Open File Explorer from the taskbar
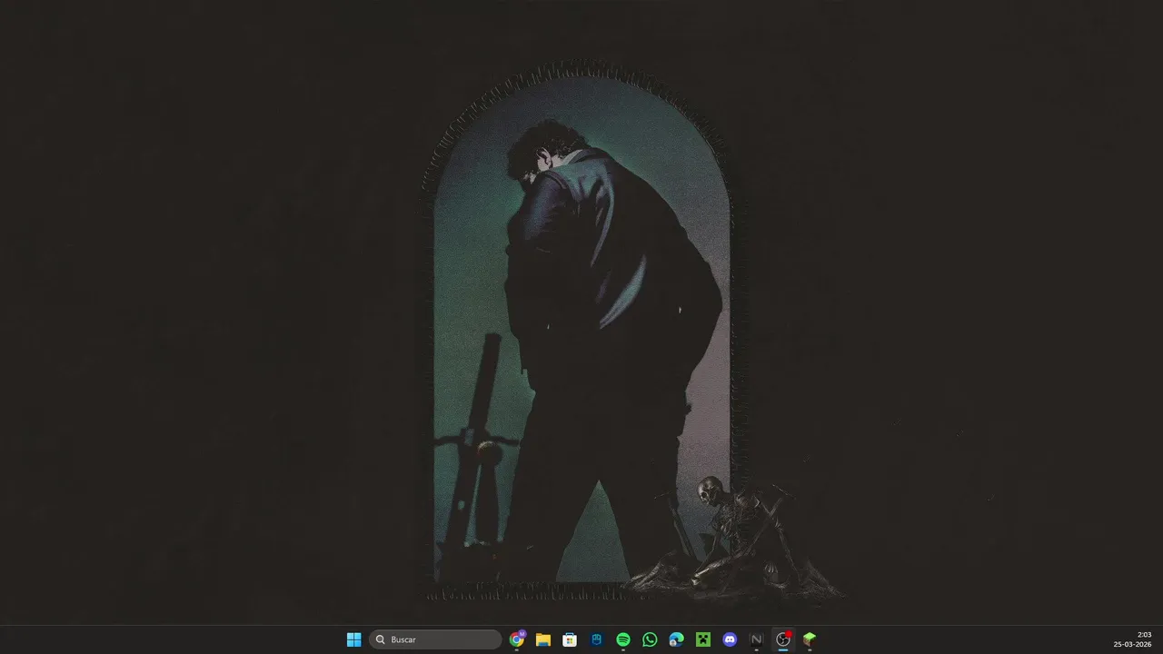Screen dimensions: 1163x654 click(x=543, y=639)
